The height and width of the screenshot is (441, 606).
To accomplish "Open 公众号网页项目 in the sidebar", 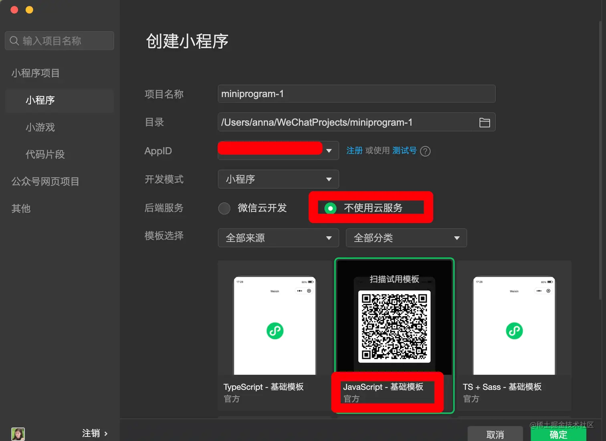I will (x=45, y=181).
